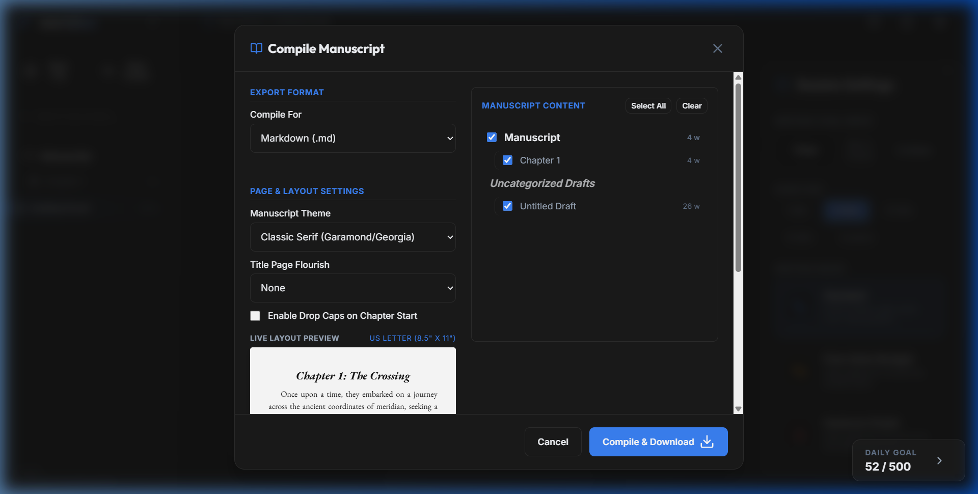Open the Manuscript Theme dropdown

click(x=352, y=237)
